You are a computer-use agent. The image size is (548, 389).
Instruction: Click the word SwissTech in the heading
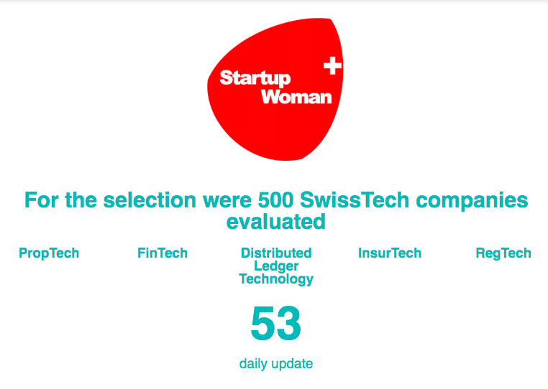click(355, 200)
